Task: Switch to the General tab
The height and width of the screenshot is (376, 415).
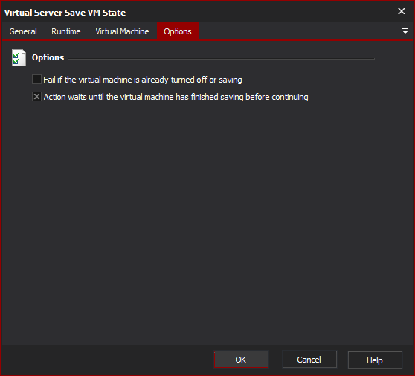Action: point(23,31)
